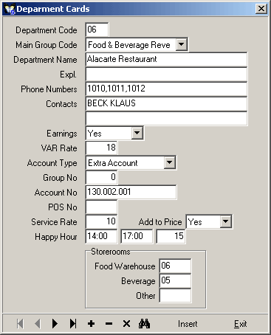Open the Earnings dropdown
The width and height of the screenshot is (271, 335).
tap(137, 133)
